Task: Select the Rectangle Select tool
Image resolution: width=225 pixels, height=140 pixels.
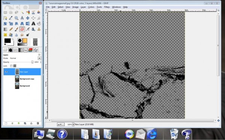Action: click(5, 12)
